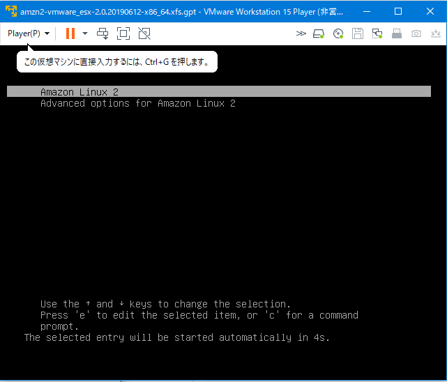The height and width of the screenshot is (382, 447).
Task: Click the camera device icon
Action: (416, 33)
